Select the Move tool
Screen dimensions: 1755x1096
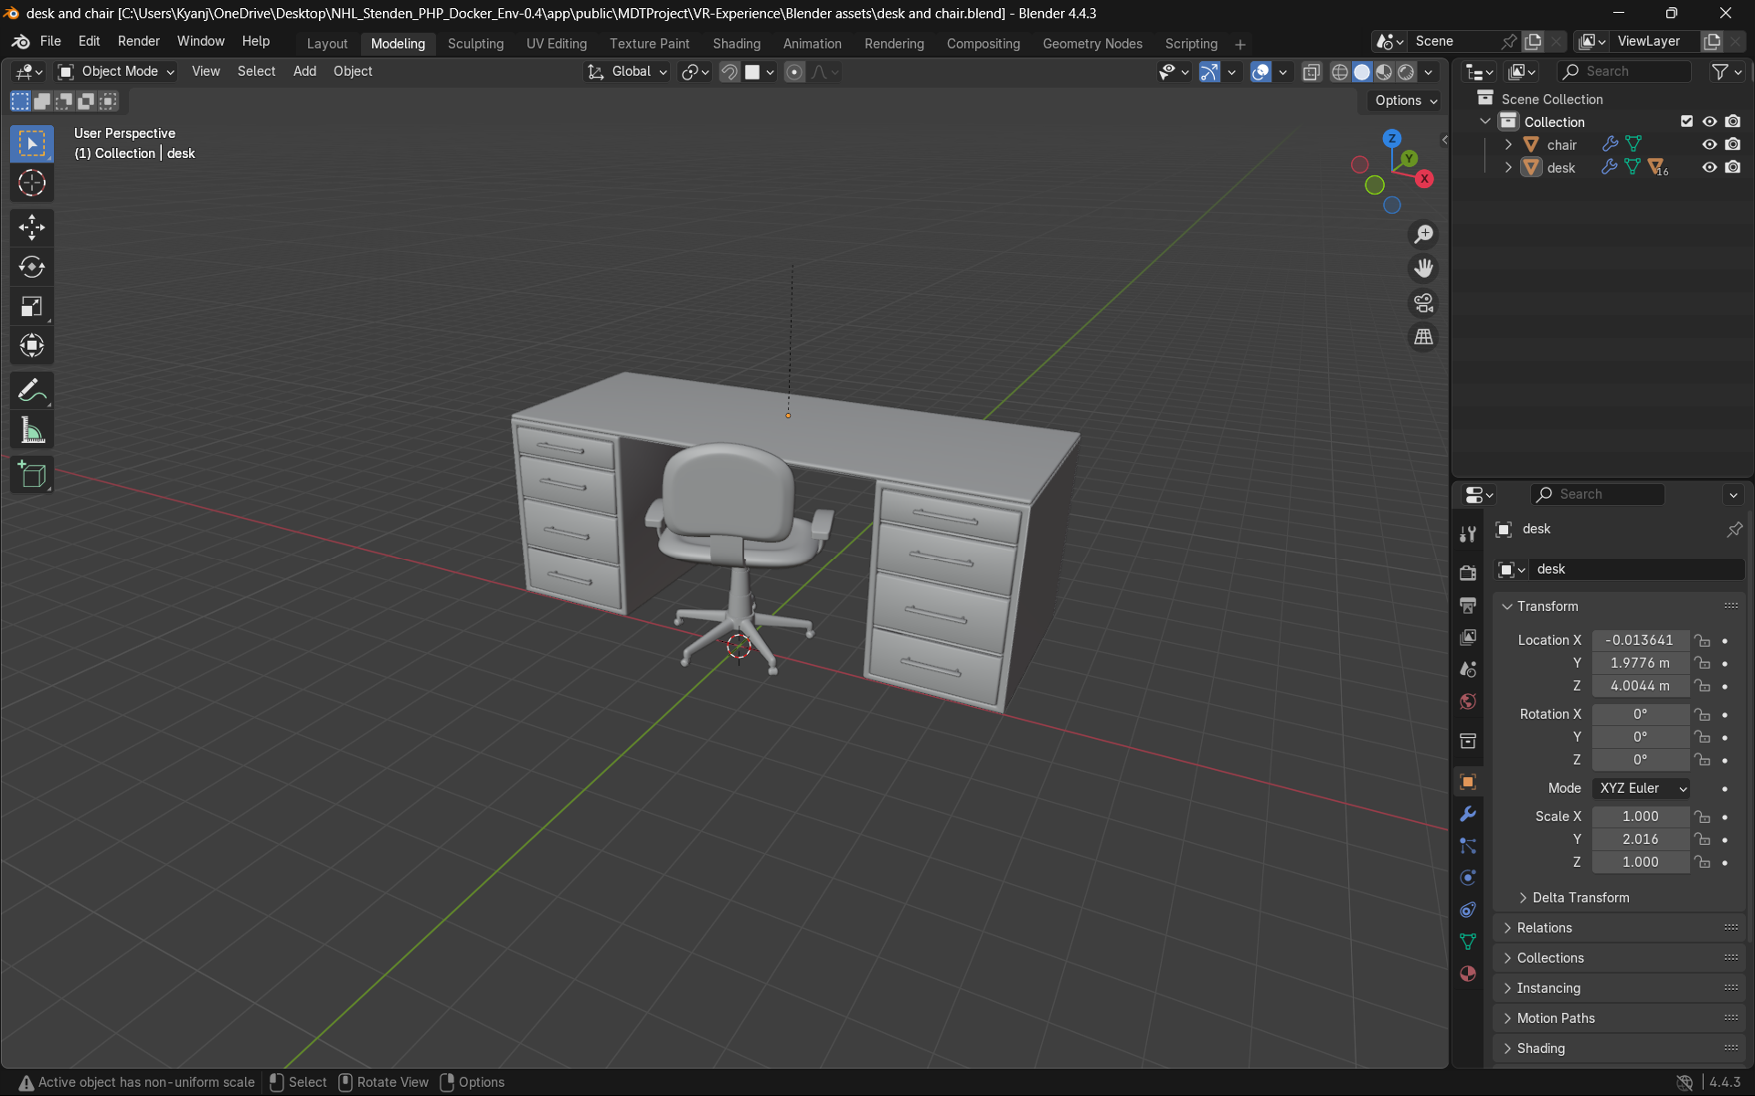(32, 227)
